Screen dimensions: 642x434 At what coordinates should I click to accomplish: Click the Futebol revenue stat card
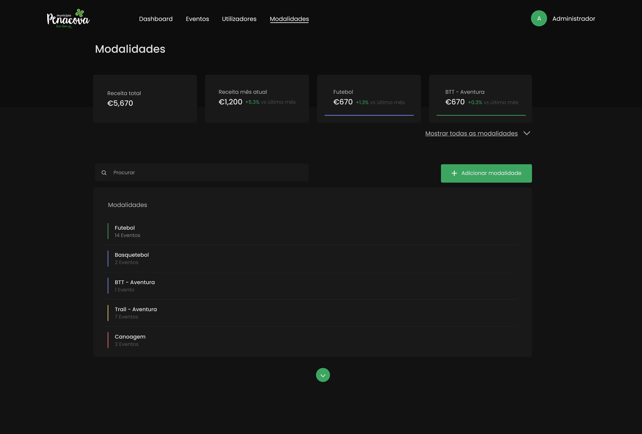pyautogui.click(x=369, y=99)
